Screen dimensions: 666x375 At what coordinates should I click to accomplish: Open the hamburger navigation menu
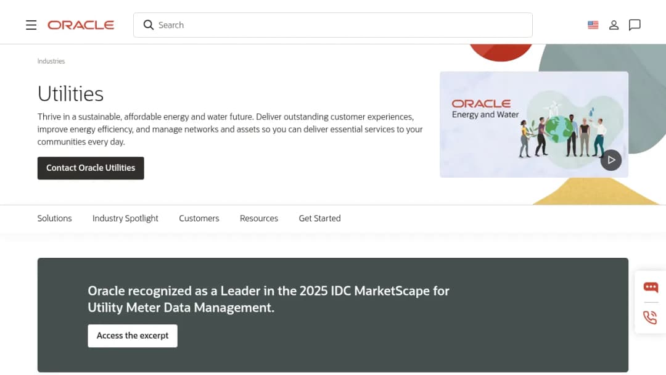(x=31, y=25)
